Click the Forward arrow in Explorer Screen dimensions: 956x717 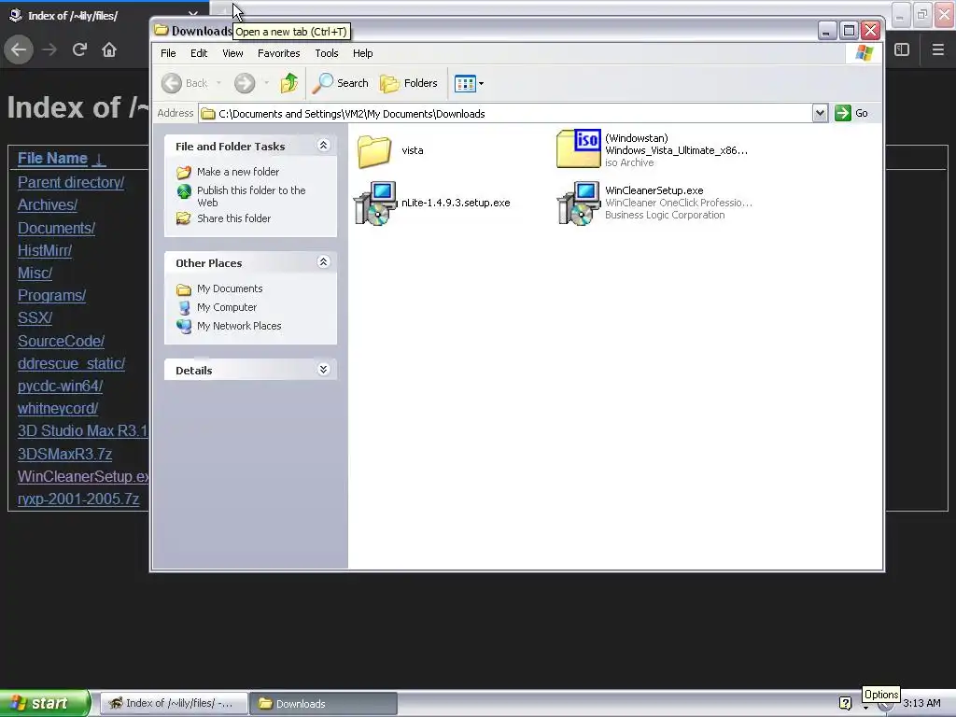(245, 83)
